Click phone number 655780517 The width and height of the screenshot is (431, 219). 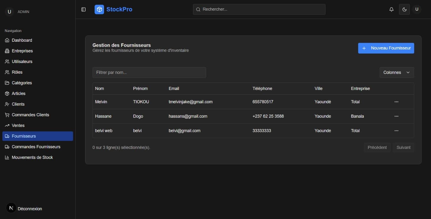pos(263,102)
